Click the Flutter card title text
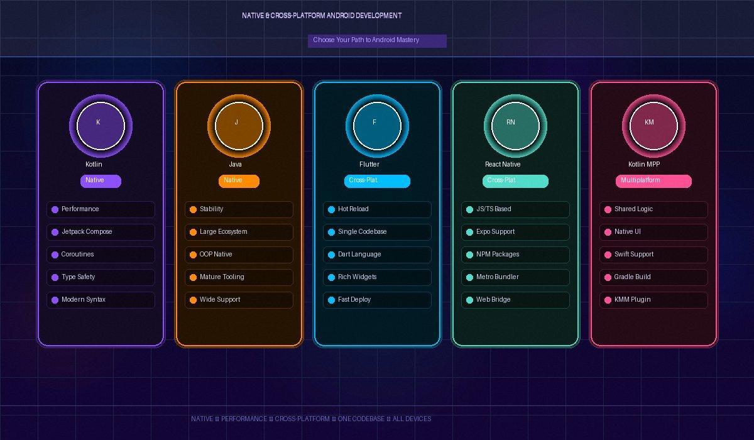 pos(369,164)
